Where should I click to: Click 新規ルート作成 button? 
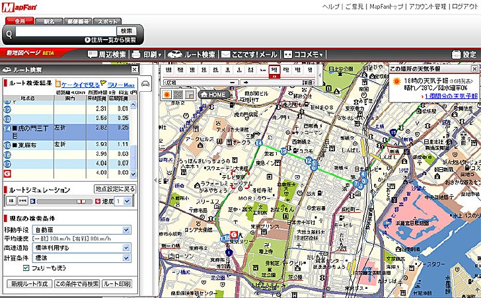(30, 284)
